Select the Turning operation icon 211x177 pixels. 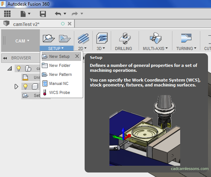[x=187, y=38]
